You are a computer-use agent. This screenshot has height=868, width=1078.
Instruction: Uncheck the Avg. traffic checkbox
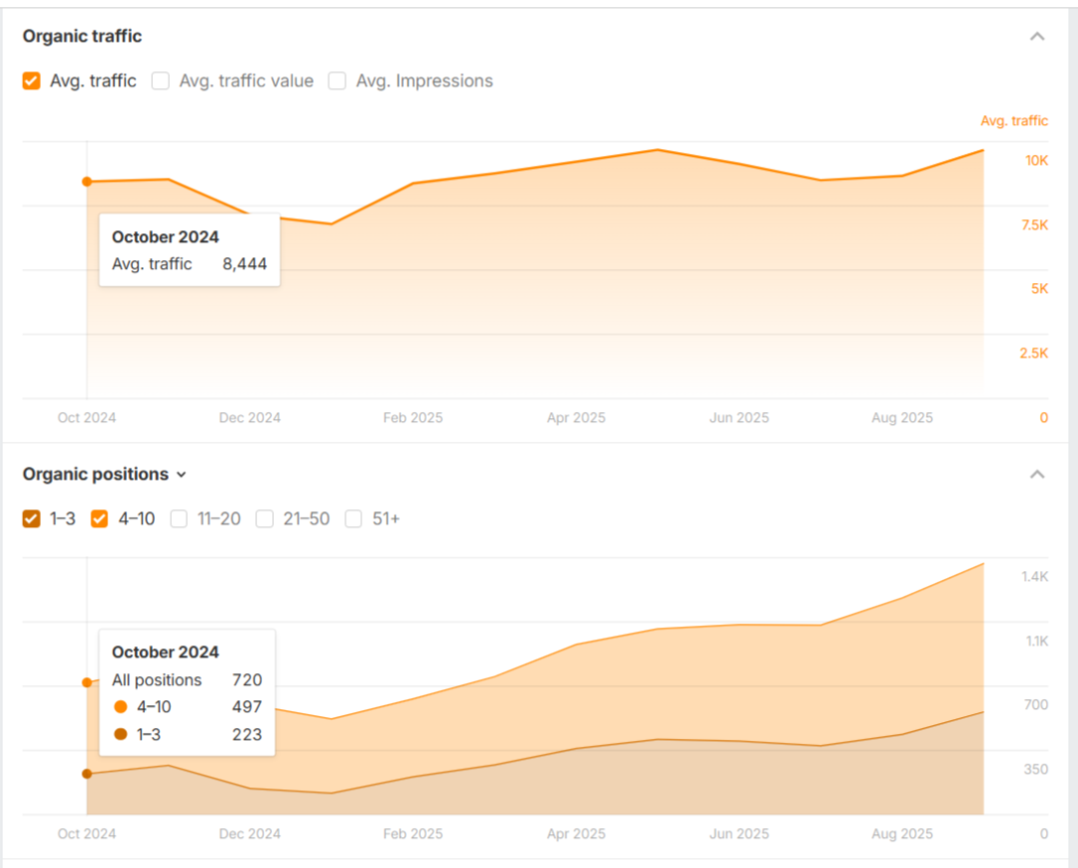32,81
